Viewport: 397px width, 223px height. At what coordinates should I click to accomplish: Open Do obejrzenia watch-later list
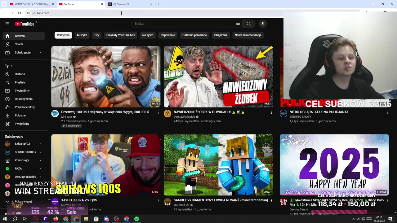pos(24,99)
